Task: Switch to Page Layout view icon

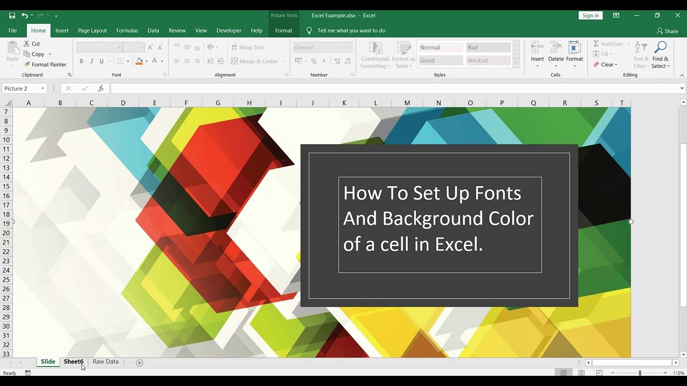Action: (581, 373)
